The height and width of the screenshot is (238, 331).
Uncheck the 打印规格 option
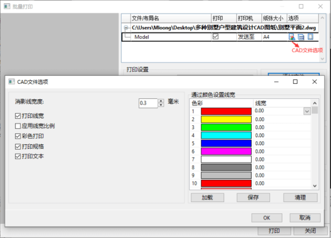[18, 146]
